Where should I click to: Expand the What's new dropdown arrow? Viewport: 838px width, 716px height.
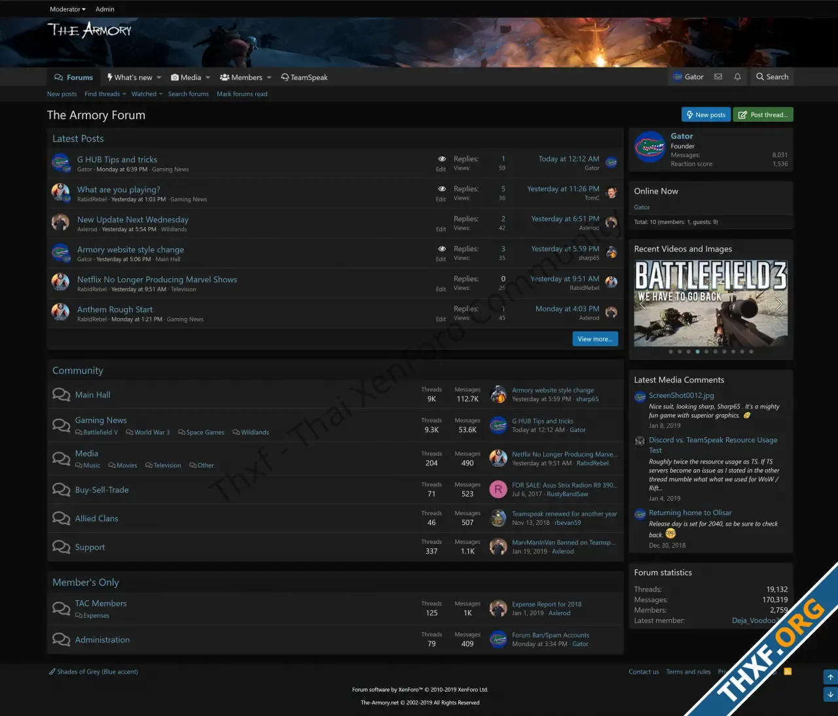[159, 77]
